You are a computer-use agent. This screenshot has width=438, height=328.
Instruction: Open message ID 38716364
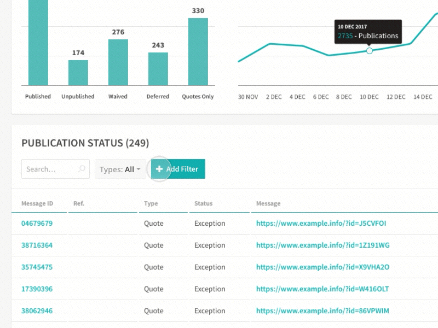pos(37,245)
